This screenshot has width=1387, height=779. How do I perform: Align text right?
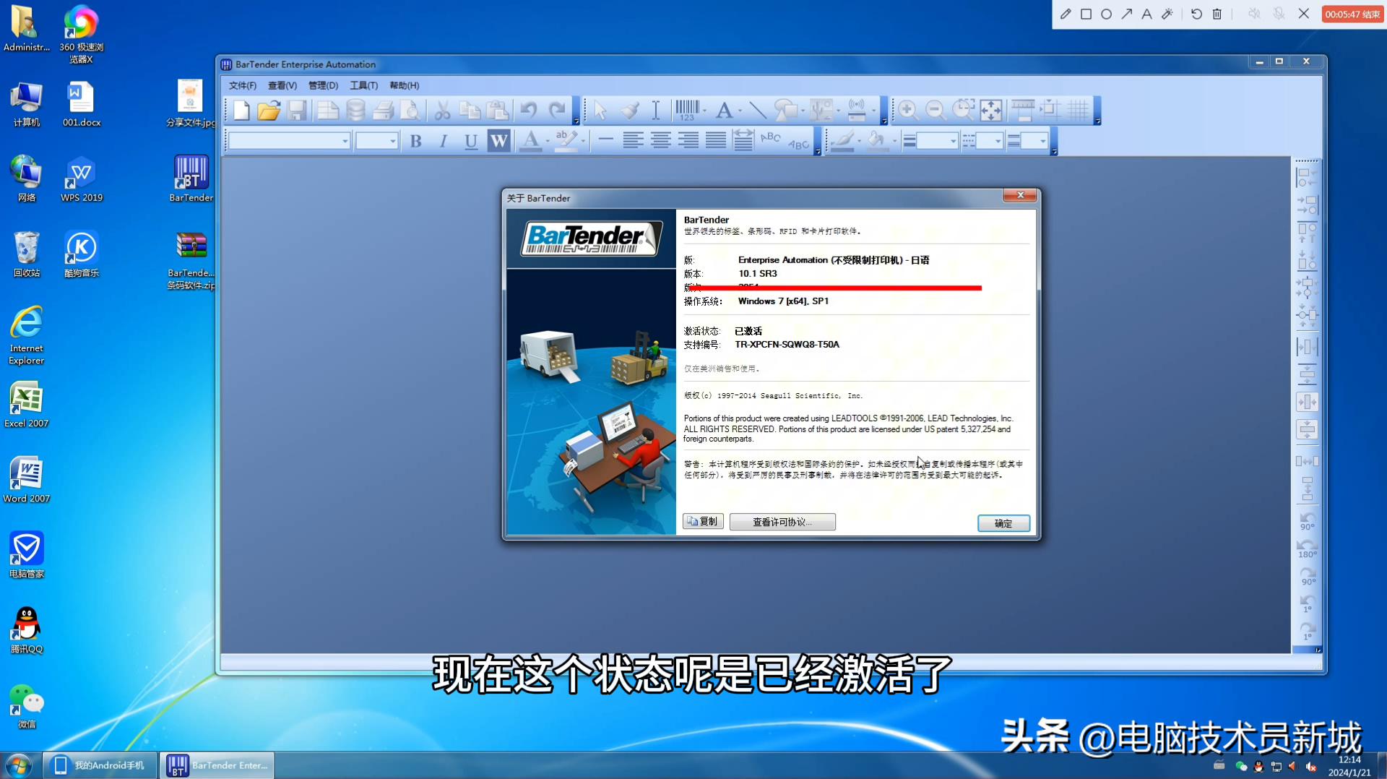688,141
